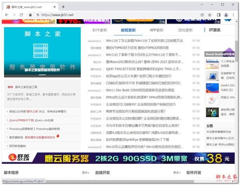This screenshot has height=185, width=240.
Task: Switch to 游戏更新 tab
Action: [185, 30]
